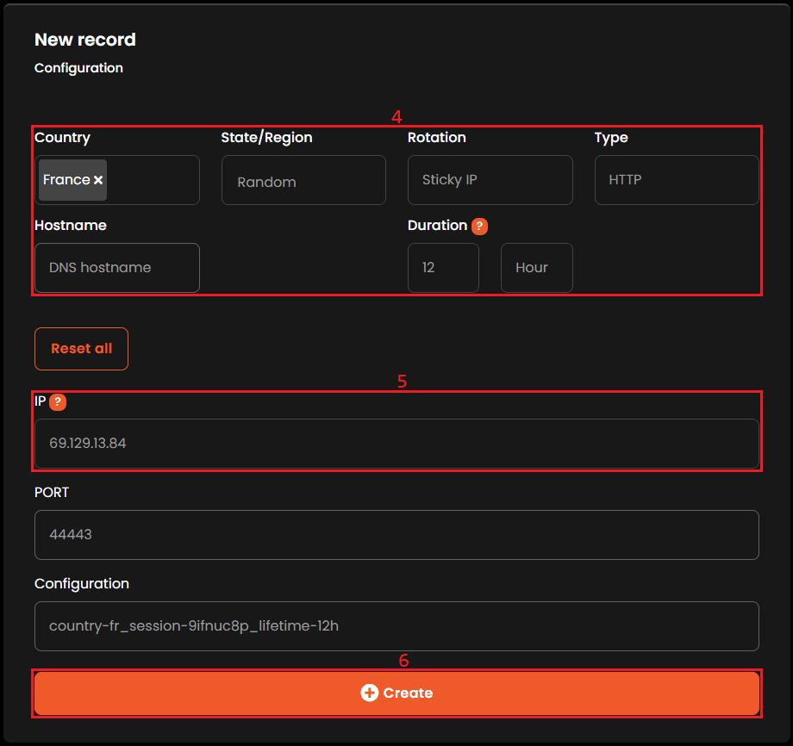Open the Type dropdown showing HTTP
The image size is (793, 746).
tap(676, 180)
